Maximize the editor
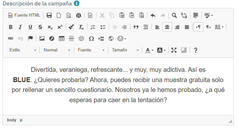 [x=174, y=50]
